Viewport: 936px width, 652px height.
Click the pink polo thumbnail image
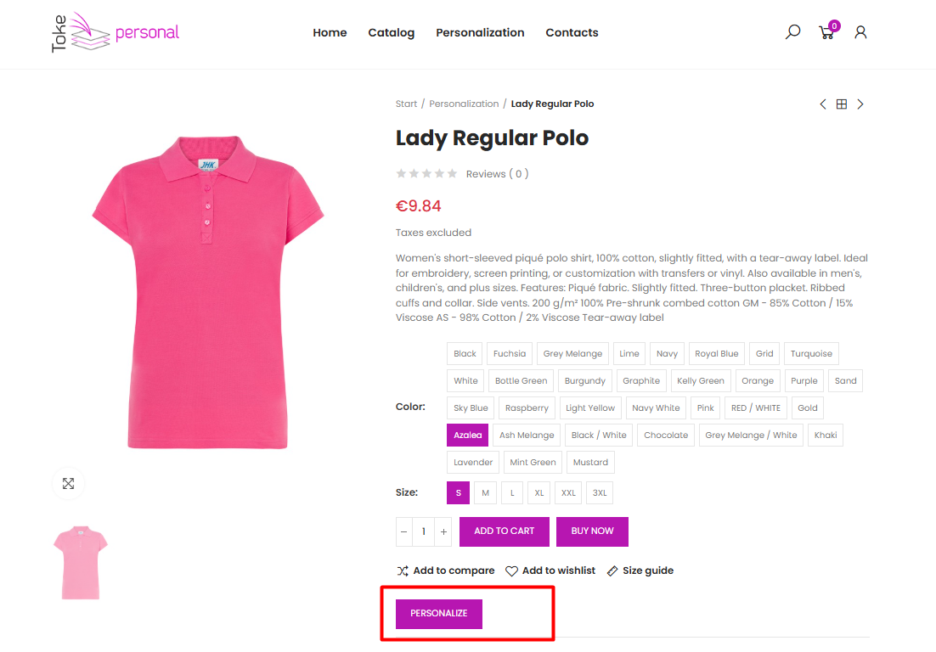(81, 564)
